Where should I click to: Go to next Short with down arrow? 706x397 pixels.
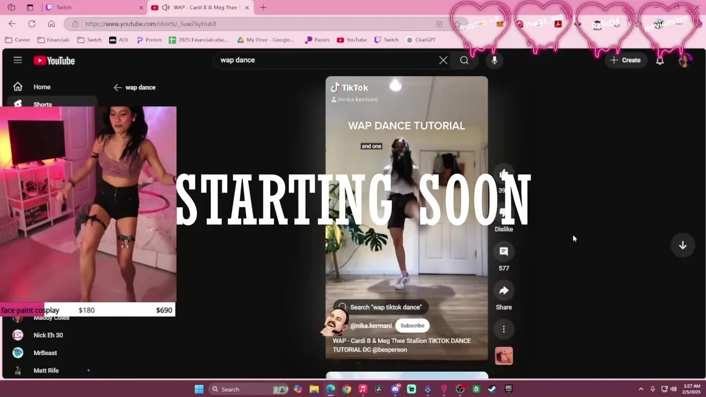coord(683,245)
